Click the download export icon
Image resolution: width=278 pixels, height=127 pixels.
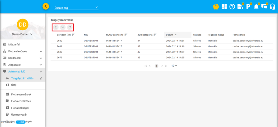pyautogui.click(x=56, y=28)
